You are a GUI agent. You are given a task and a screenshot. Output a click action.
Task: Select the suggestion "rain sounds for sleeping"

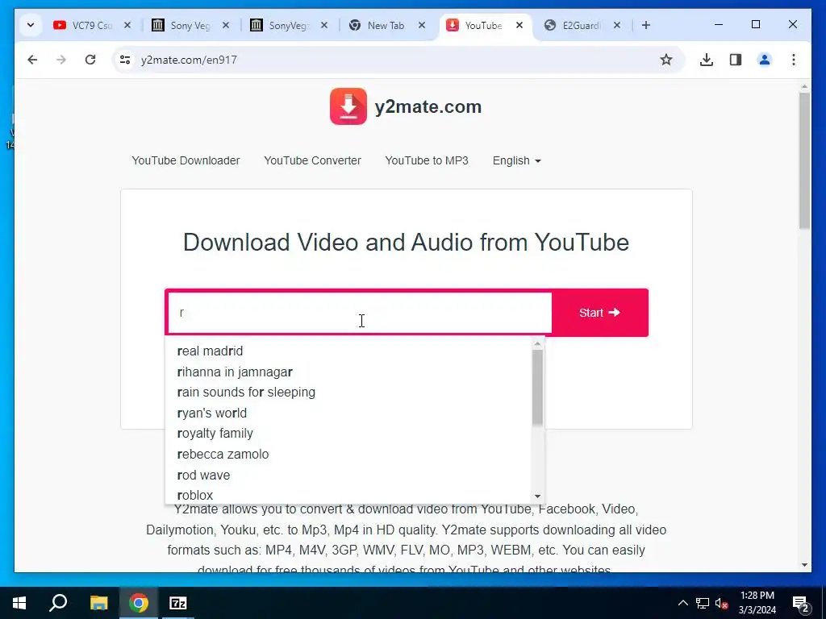(247, 393)
